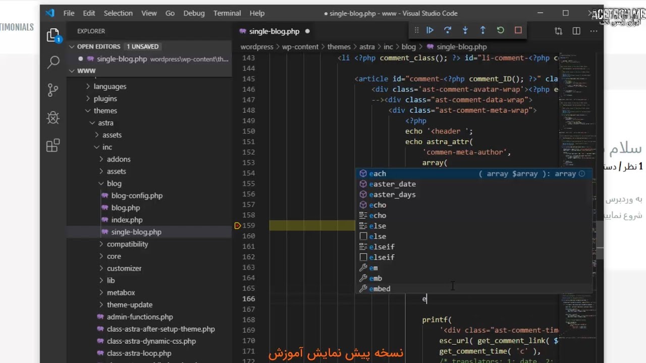Open the Selection menu
Screen dimensions: 646x363
(x=118, y=13)
